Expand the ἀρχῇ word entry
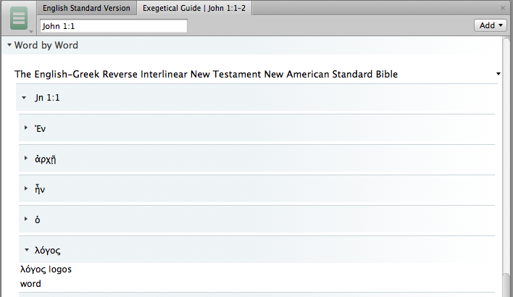 26,159
